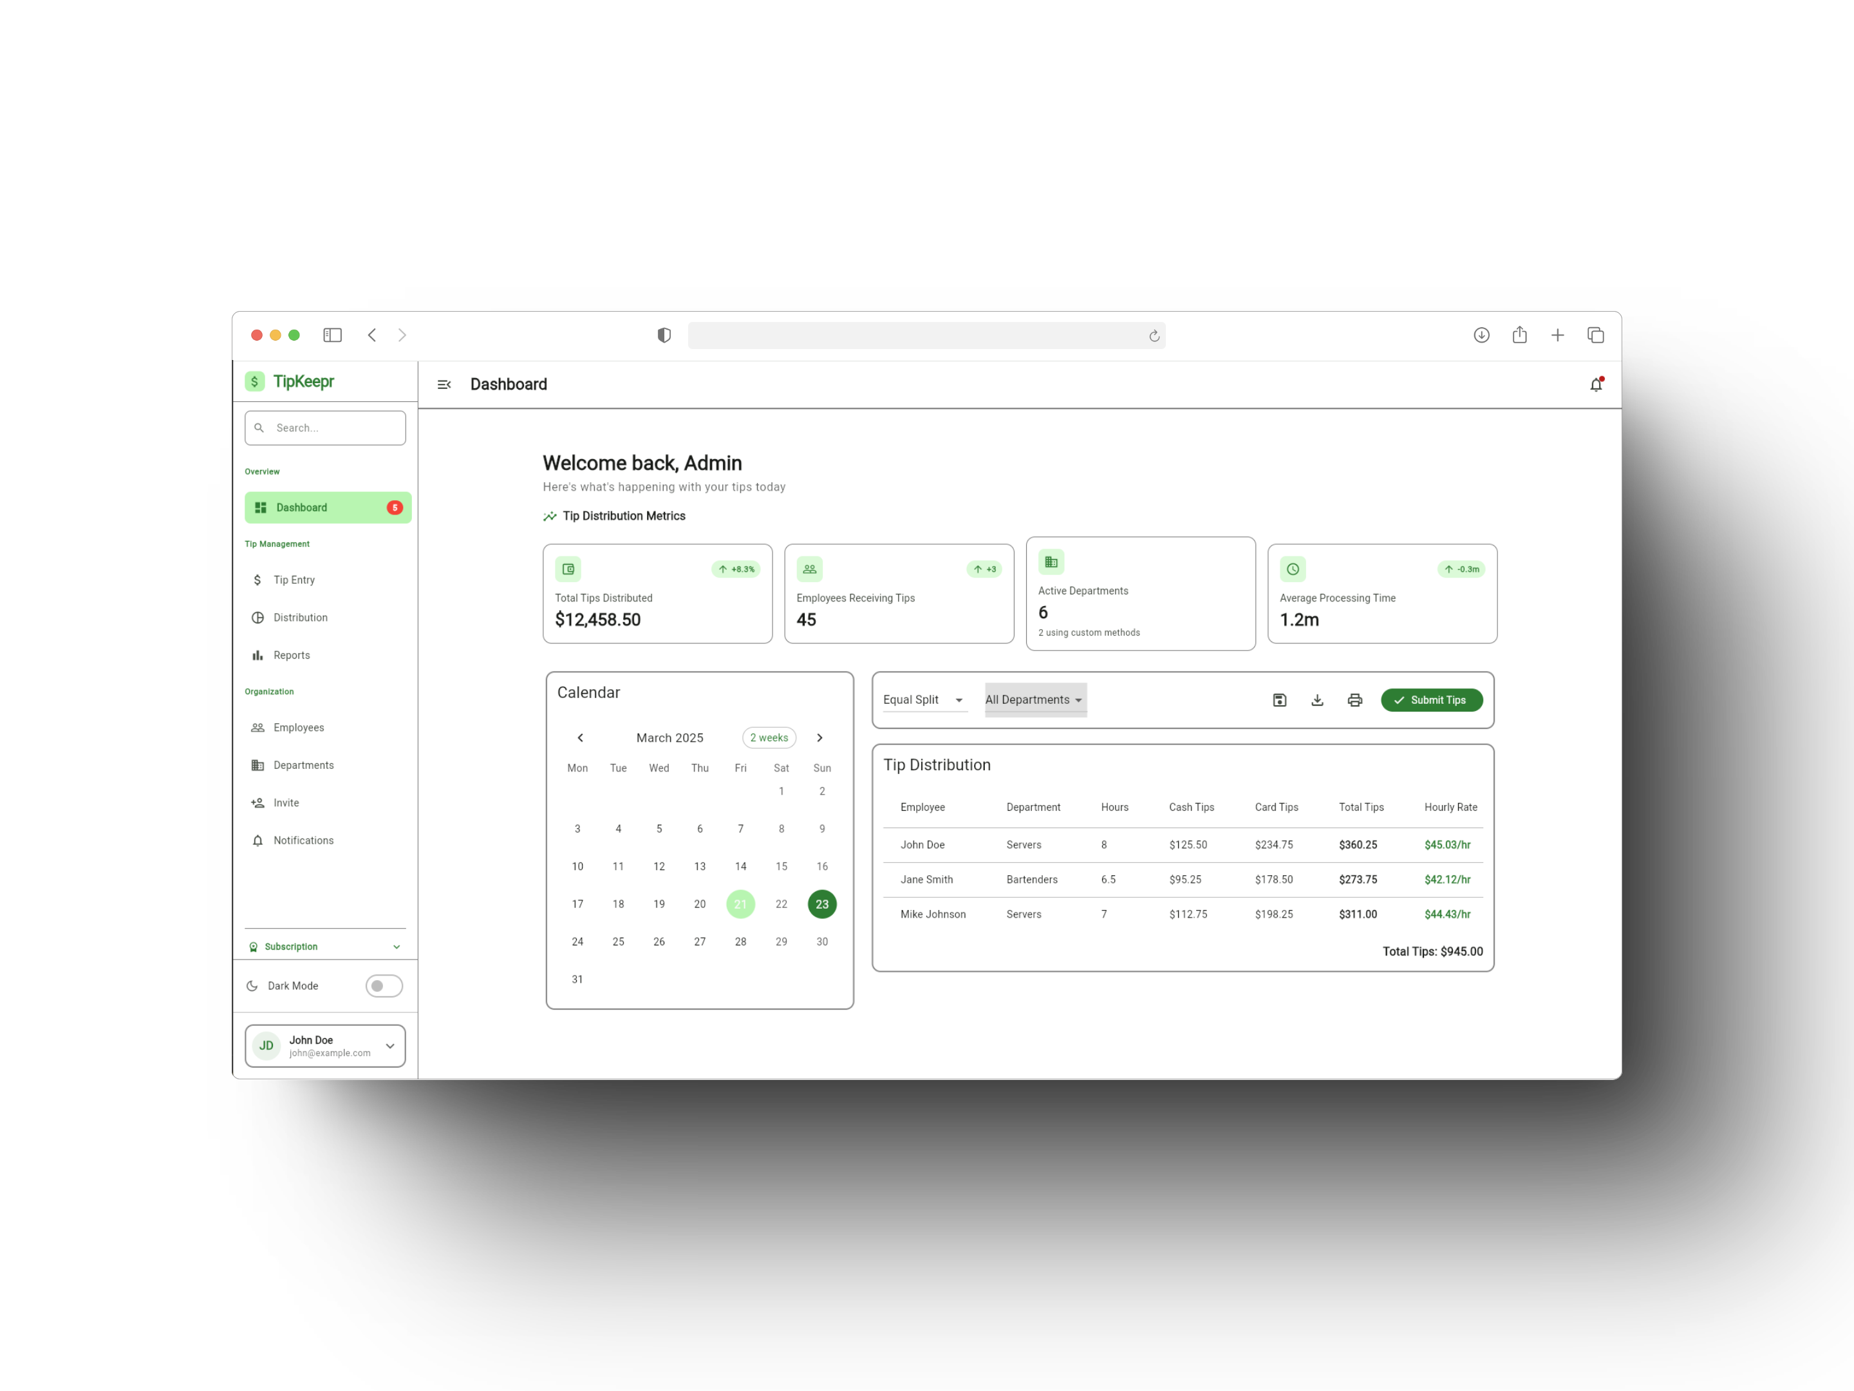Viewport: 1854px width, 1391px height.
Task: Open the Equal Split dropdown
Action: (x=922, y=699)
